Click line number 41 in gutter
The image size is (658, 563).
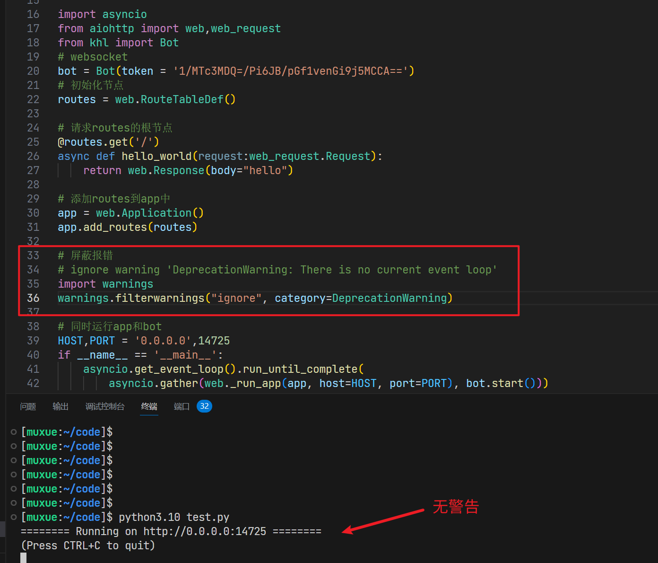(33, 369)
